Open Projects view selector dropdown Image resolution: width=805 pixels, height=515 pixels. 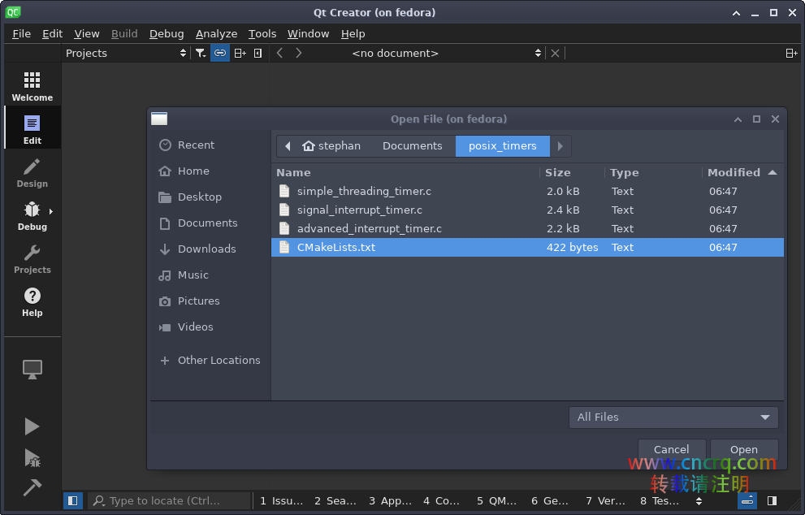pos(126,53)
